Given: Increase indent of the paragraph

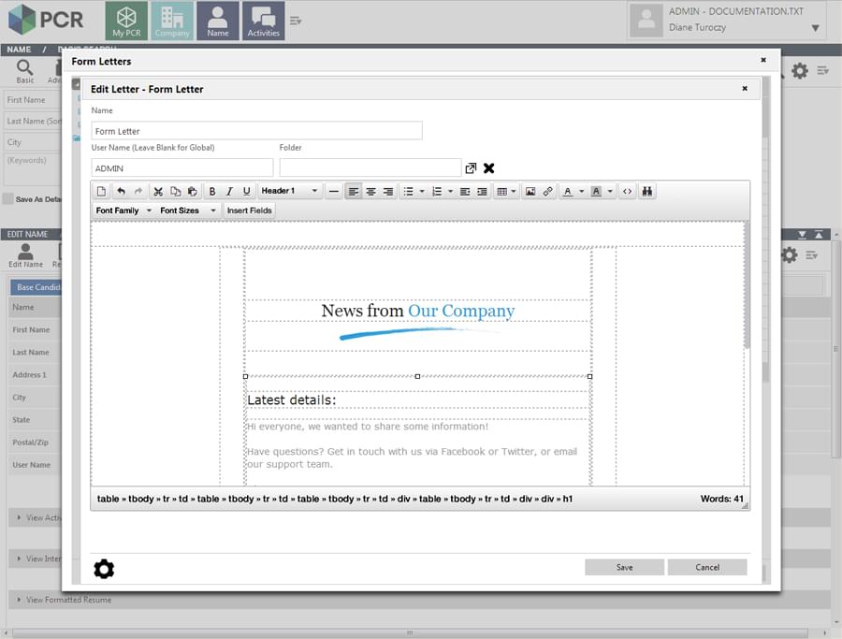Looking at the screenshot, I should (482, 191).
